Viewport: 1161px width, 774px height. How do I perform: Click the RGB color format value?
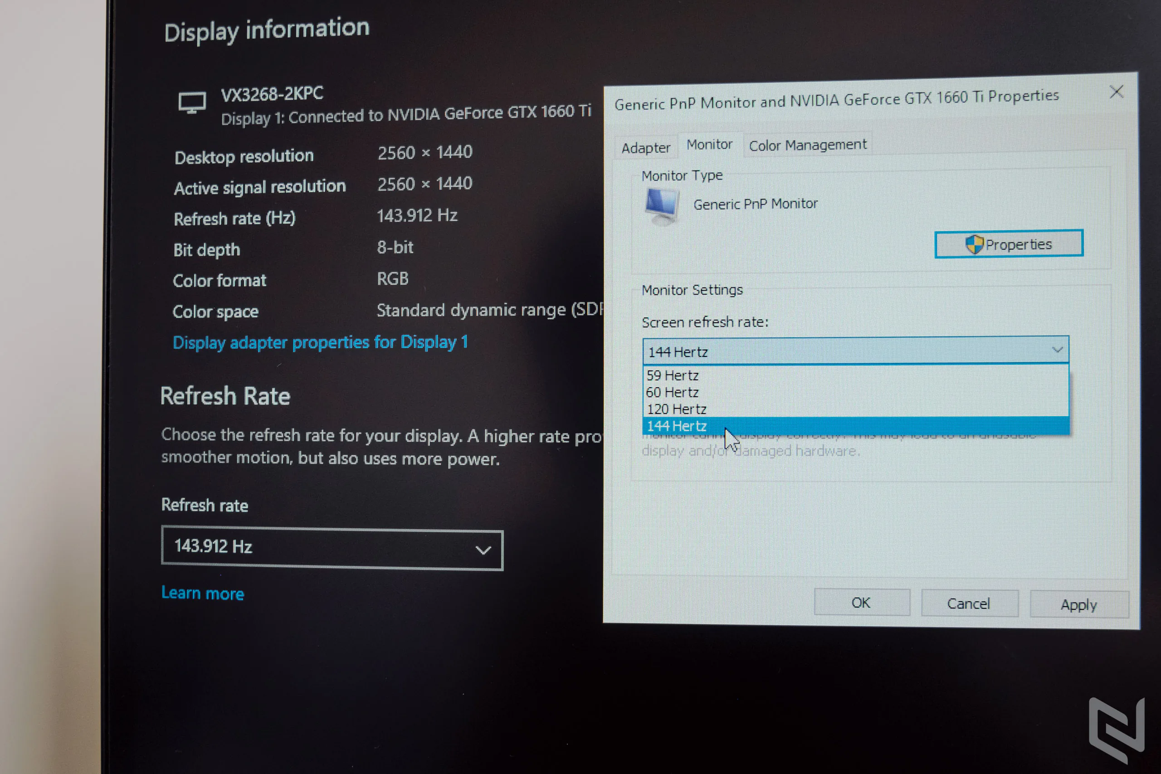393,279
